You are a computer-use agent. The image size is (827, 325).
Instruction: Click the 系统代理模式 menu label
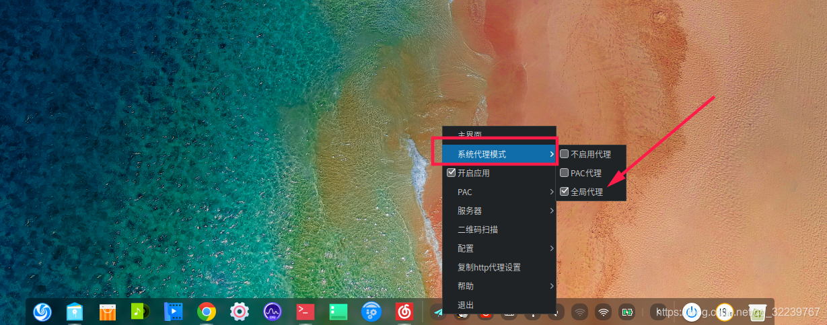click(x=482, y=154)
